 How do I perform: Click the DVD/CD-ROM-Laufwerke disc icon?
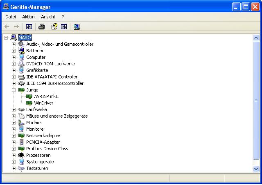(x=21, y=64)
